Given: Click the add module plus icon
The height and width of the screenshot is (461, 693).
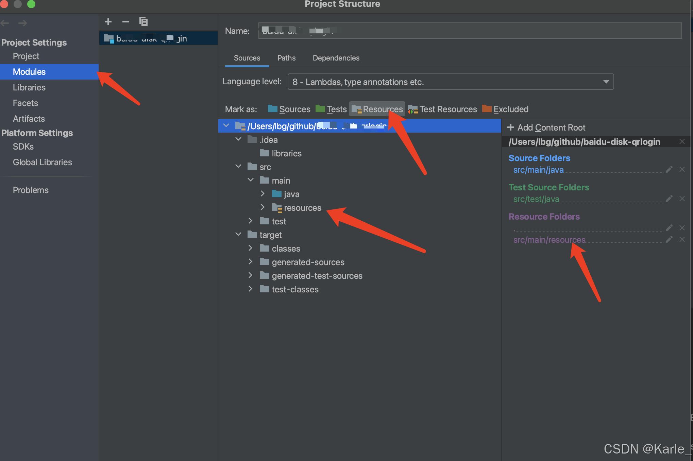Looking at the screenshot, I should point(108,22).
